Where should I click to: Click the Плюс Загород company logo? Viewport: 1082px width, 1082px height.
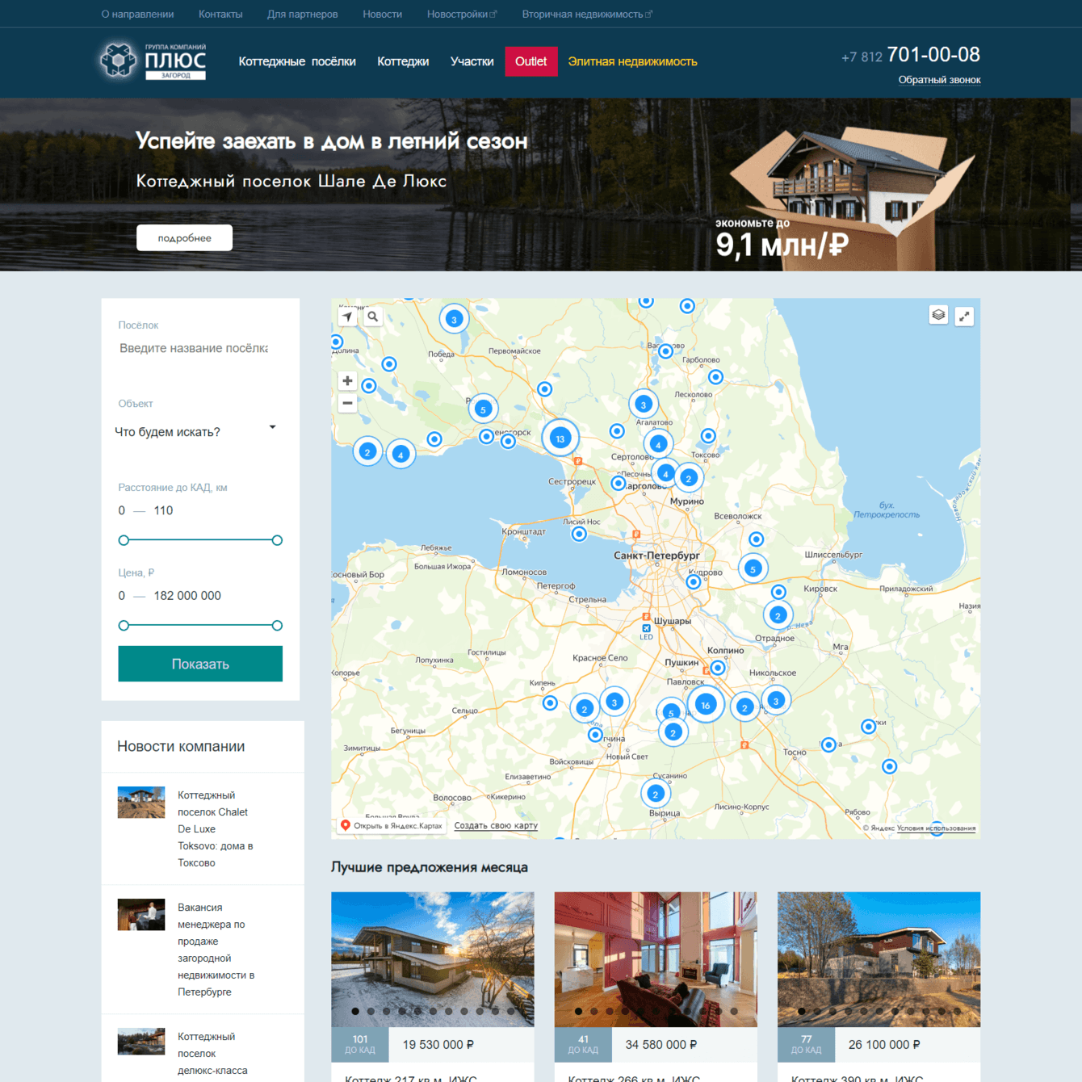coord(153,61)
